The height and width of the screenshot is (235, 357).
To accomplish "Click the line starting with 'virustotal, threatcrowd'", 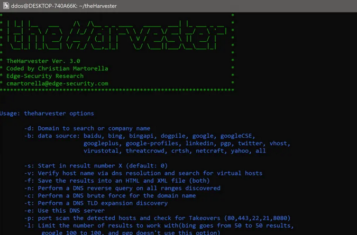I will coord(175,151).
